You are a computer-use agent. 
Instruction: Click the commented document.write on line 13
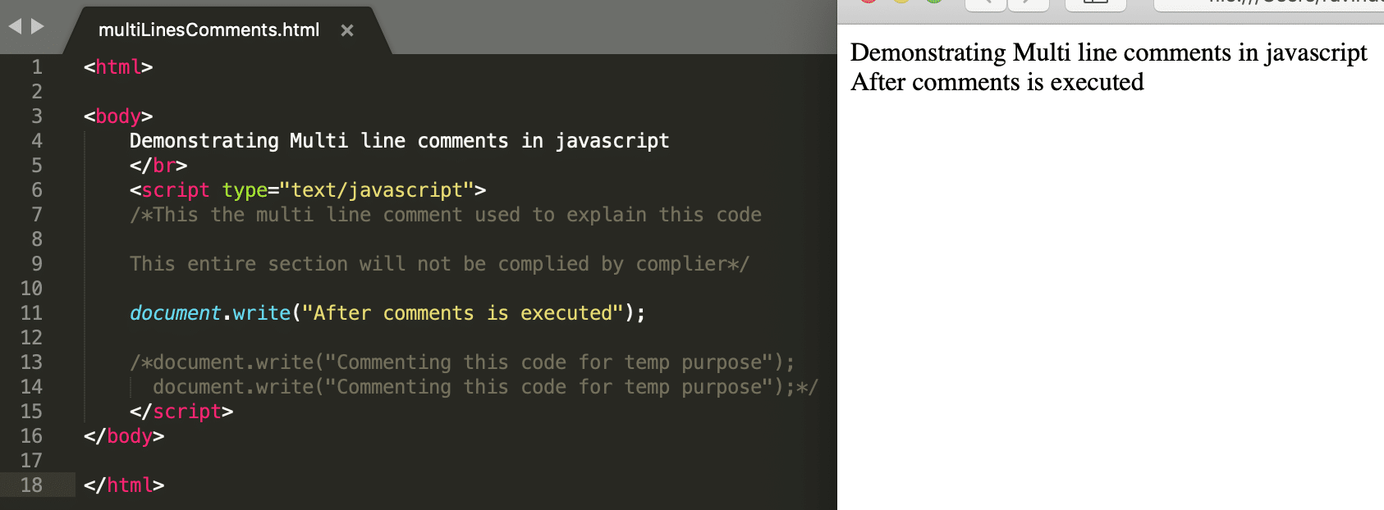[462, 362]
